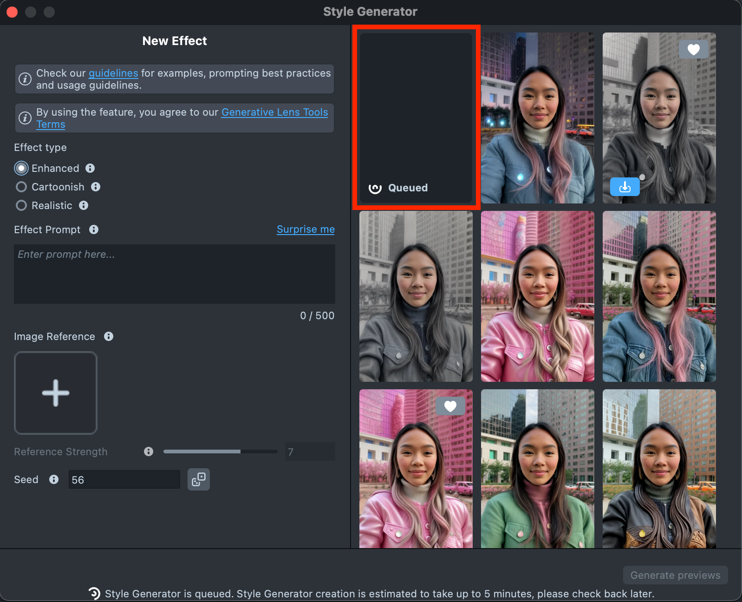The image size is (742, 602).
Task: Click the info icon next to Enhanced
Action: tap(90, 168)
